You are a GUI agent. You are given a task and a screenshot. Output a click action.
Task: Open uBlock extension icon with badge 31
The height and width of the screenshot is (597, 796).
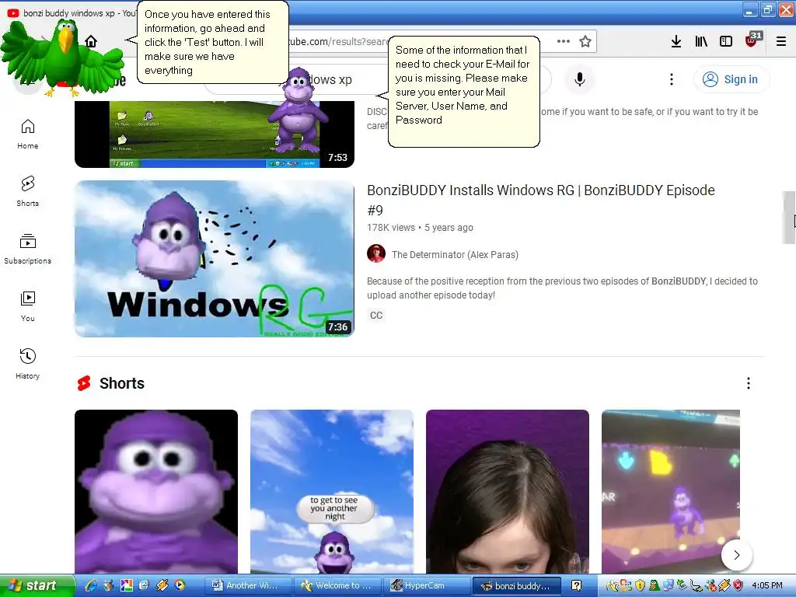752,40
